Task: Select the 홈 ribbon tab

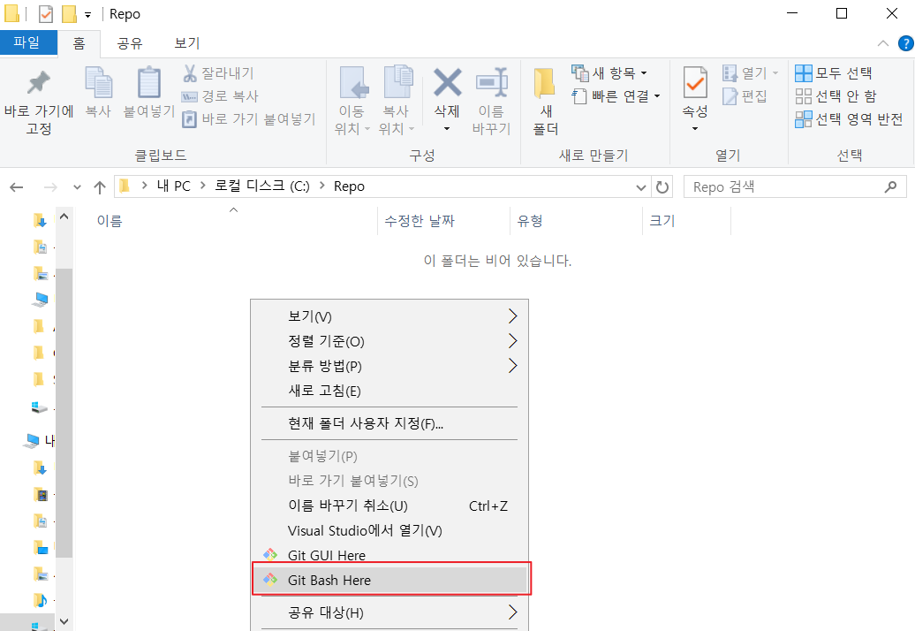Action: click(79, 43)
